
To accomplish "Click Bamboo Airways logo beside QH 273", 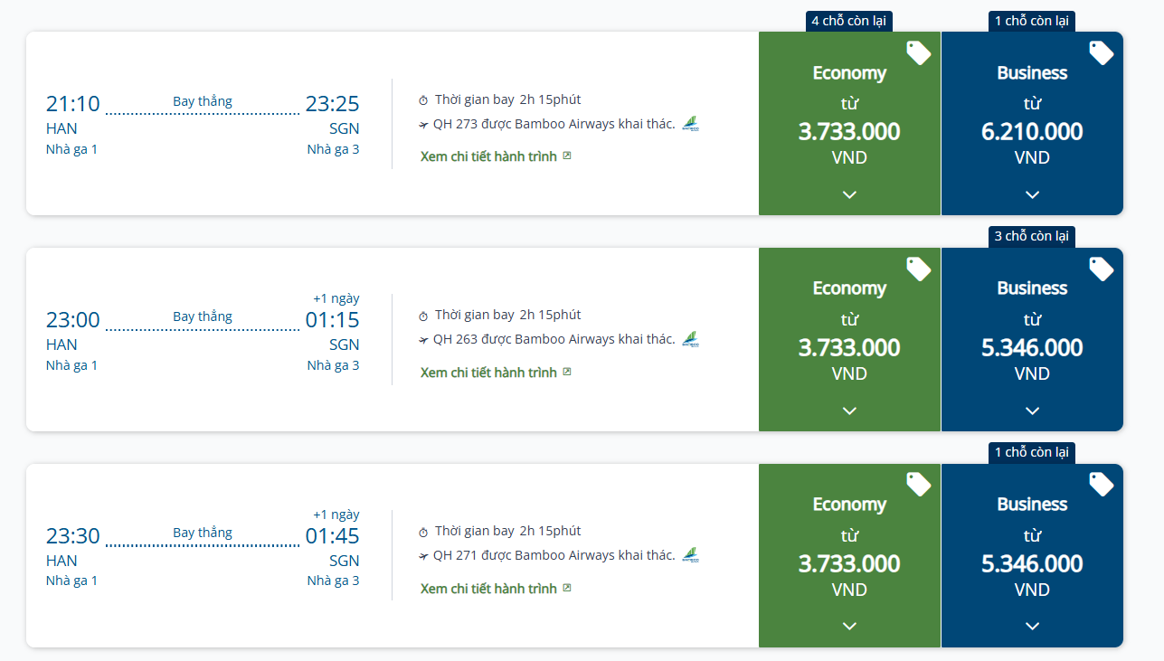I will tap(690, 124).
